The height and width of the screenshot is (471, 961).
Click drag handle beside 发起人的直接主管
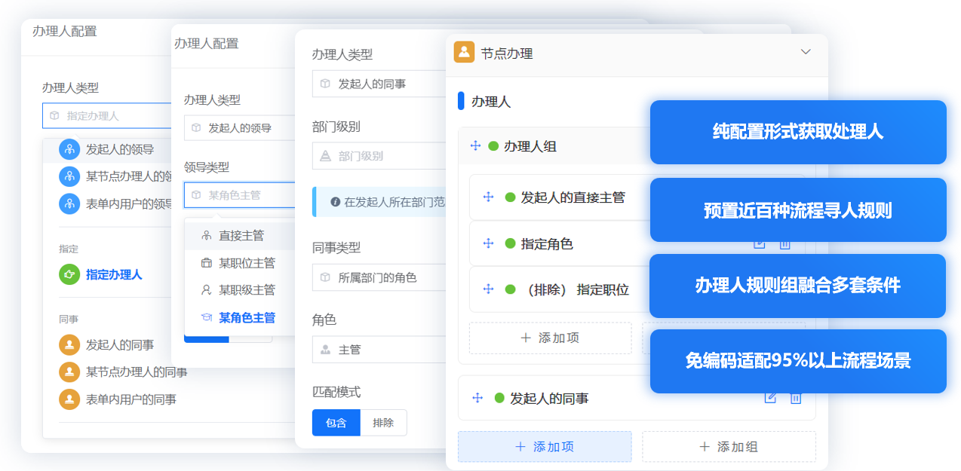point(488,197)
